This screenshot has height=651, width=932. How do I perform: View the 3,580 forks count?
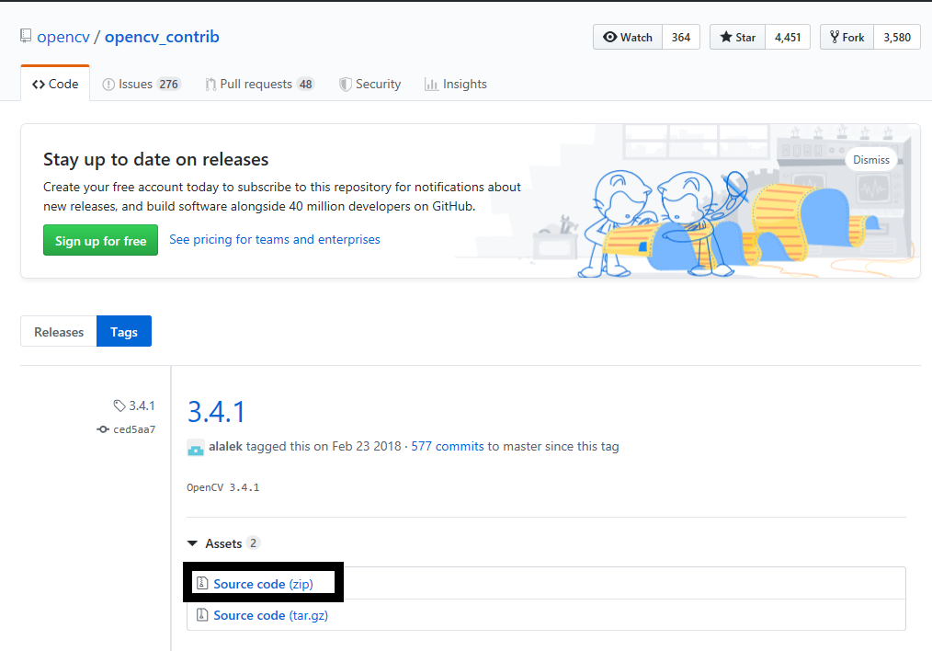pos(897,37)
